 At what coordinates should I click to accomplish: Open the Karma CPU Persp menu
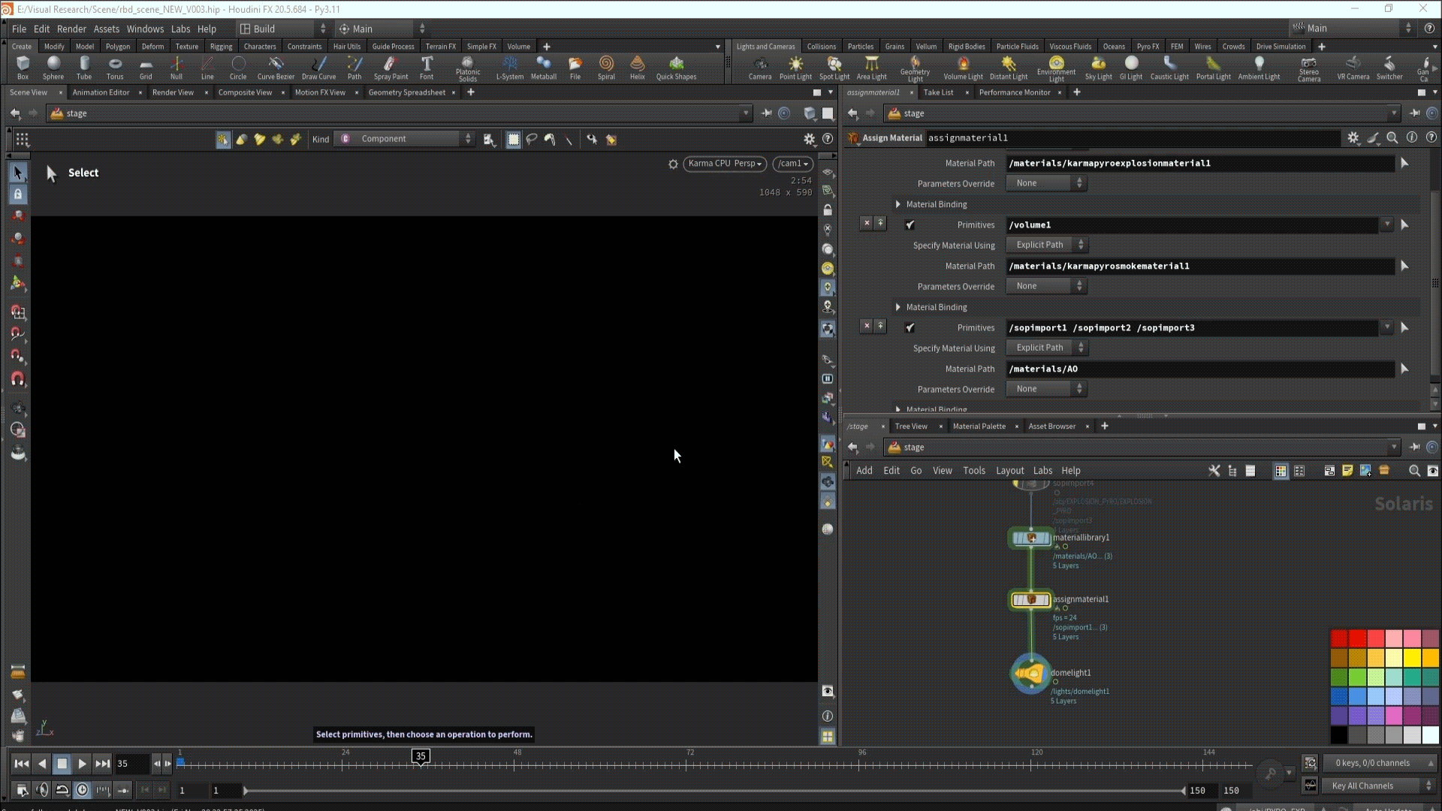point(724,164)
